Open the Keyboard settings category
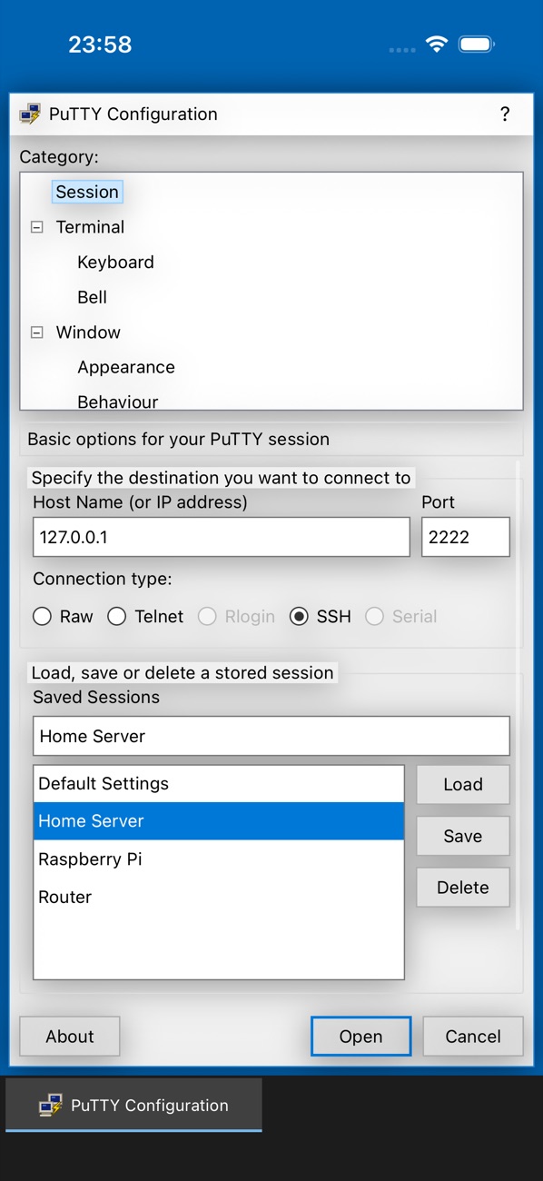Viewport: 543px width, 1181px height. pos(115,263)
